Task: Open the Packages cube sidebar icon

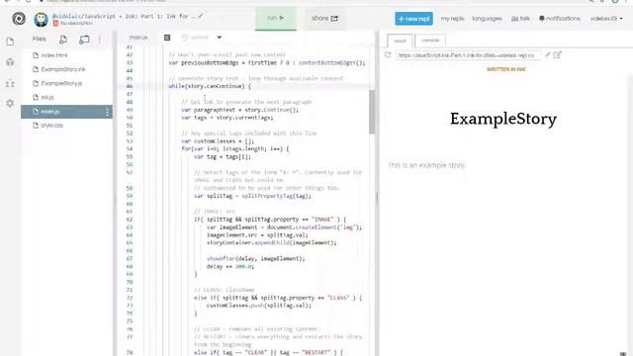Action: (10, 62)
